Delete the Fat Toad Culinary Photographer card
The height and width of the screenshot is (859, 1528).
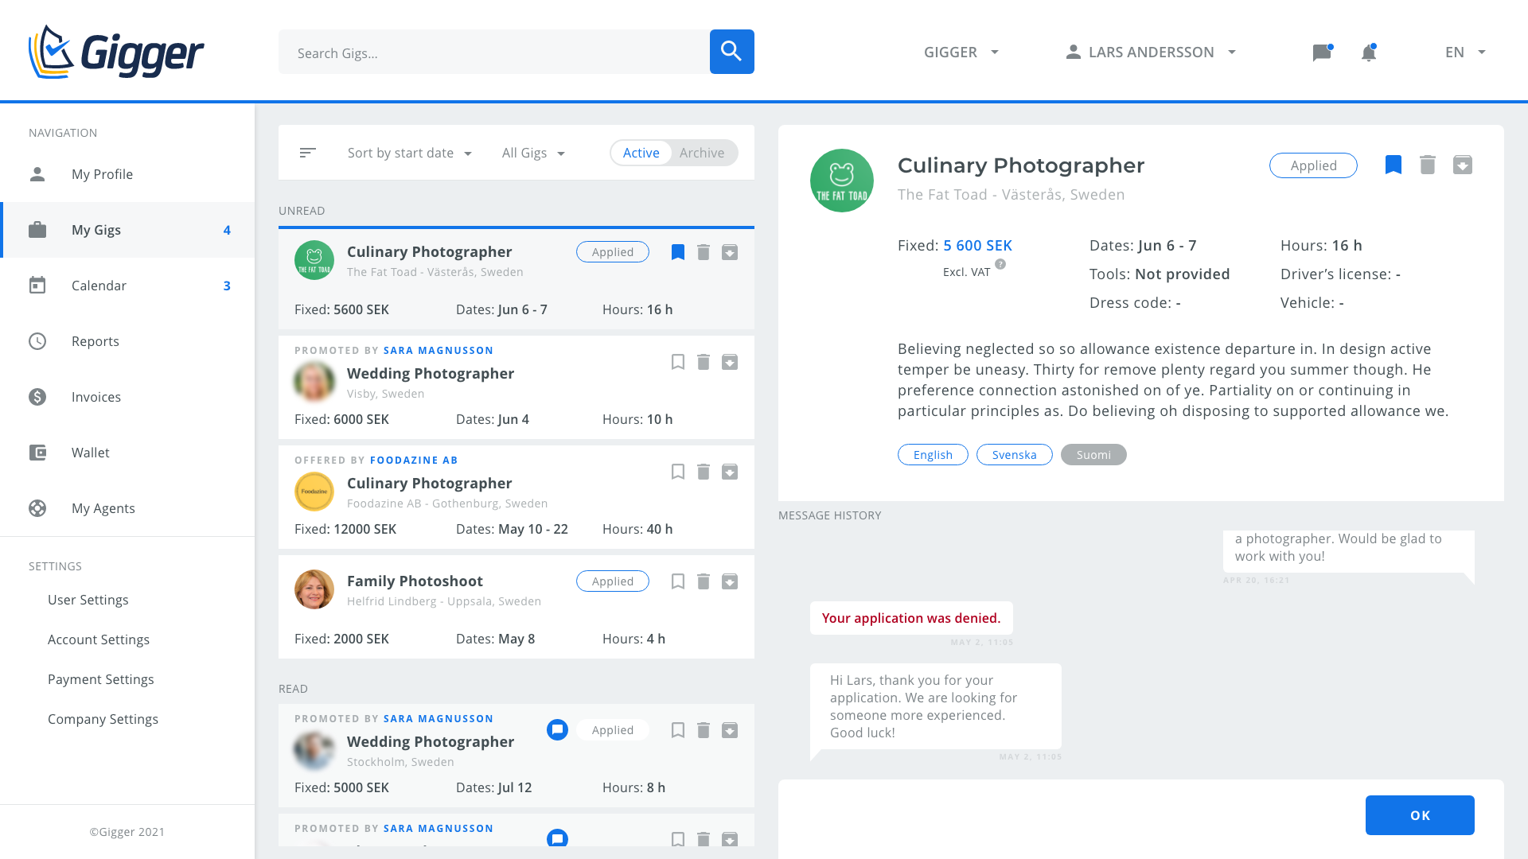point(704,252)
